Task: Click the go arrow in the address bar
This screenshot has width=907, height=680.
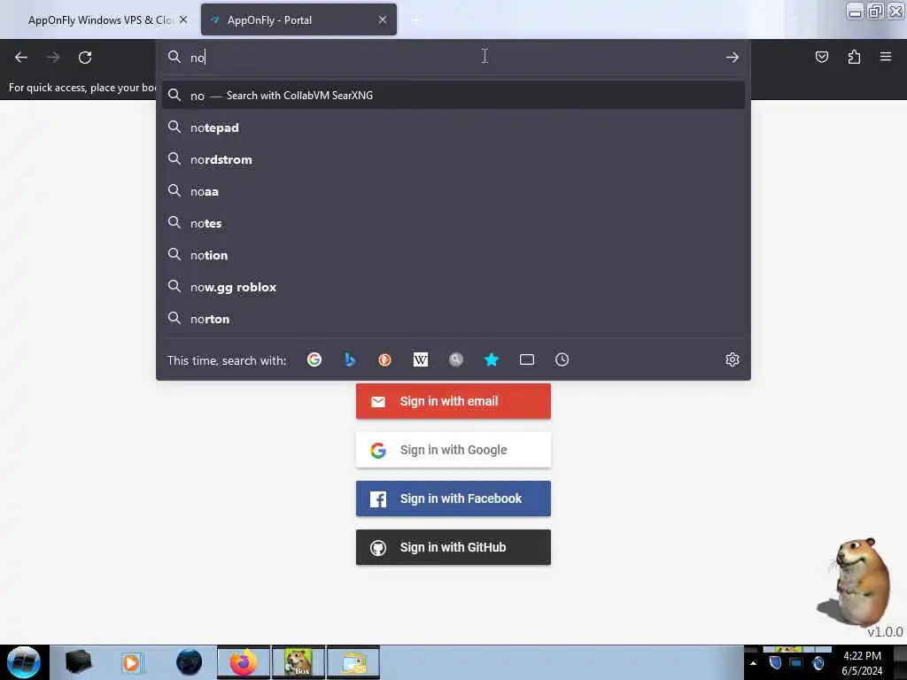Action: pyautogui.click(x=732, y=58)
